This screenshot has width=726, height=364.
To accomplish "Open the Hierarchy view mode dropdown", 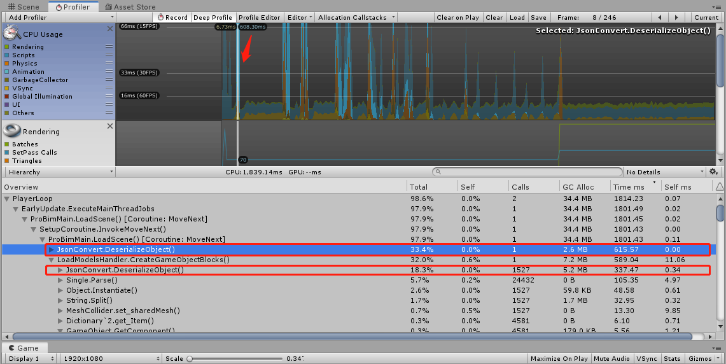I will 59,172.
